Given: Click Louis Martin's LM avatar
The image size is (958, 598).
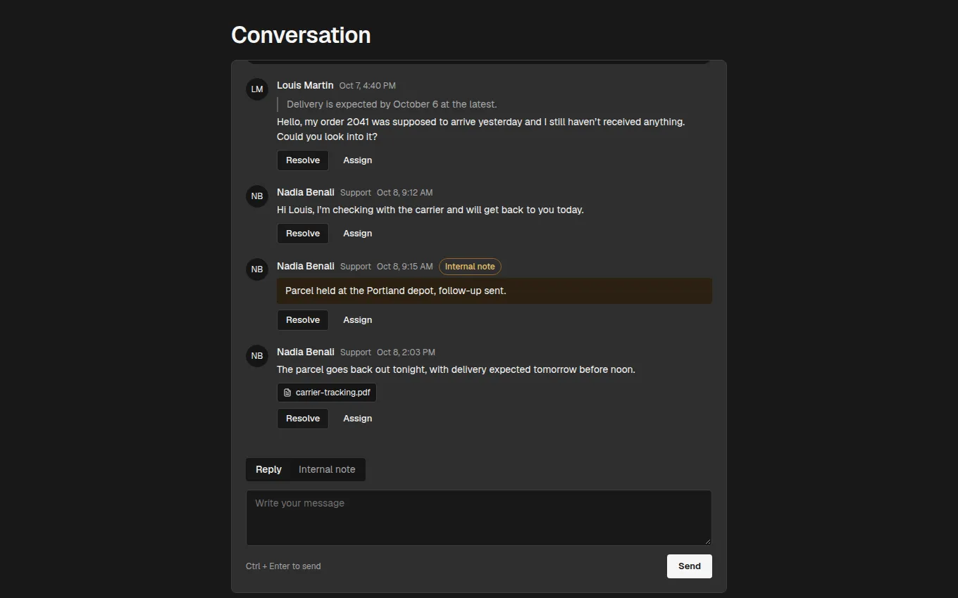Looking at the screenshot, I should [257, 89].
